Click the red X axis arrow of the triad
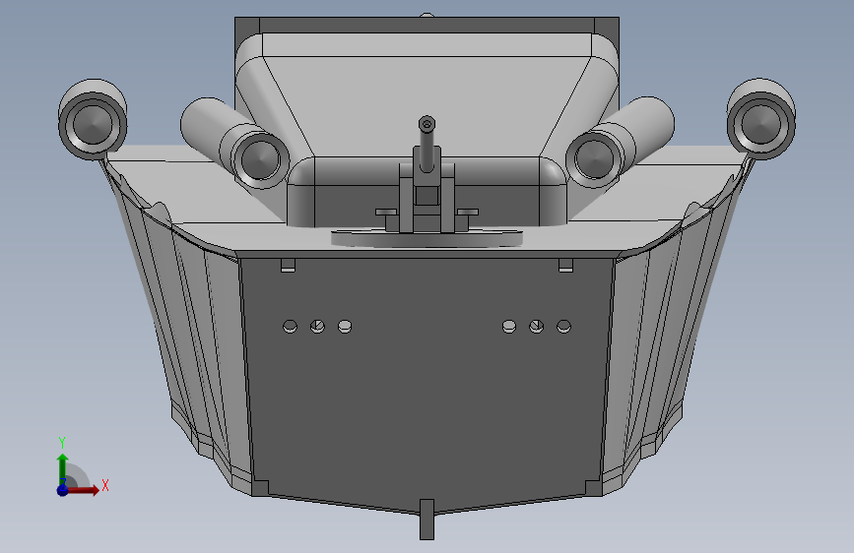Image resolution: width=854 pixels, height=553 pixels. tap(85, 490)
